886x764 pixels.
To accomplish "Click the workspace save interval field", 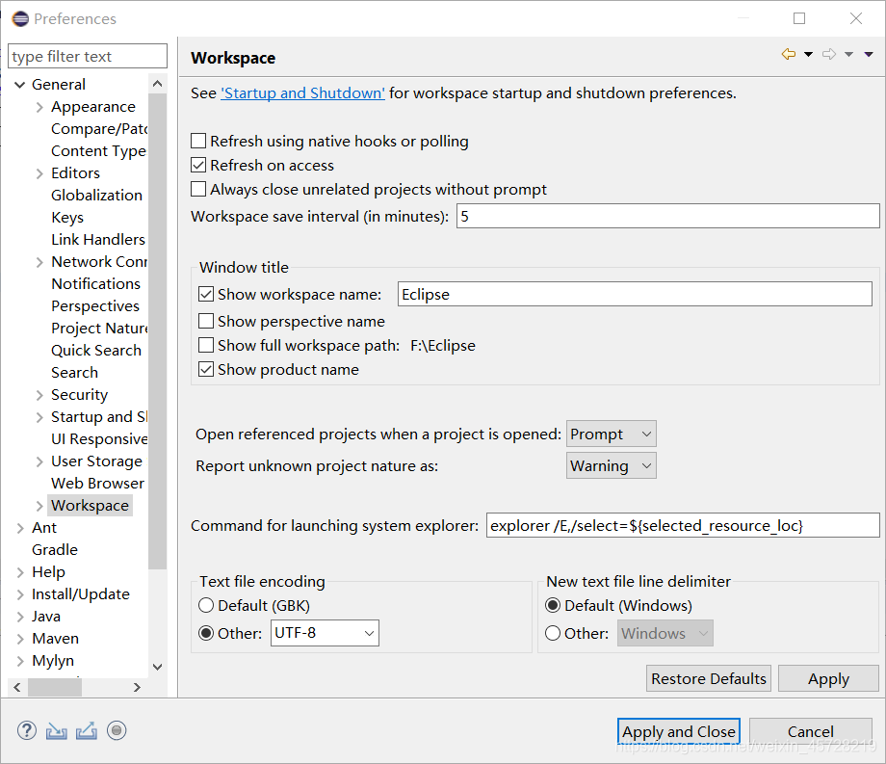I will tap(668, 217).
